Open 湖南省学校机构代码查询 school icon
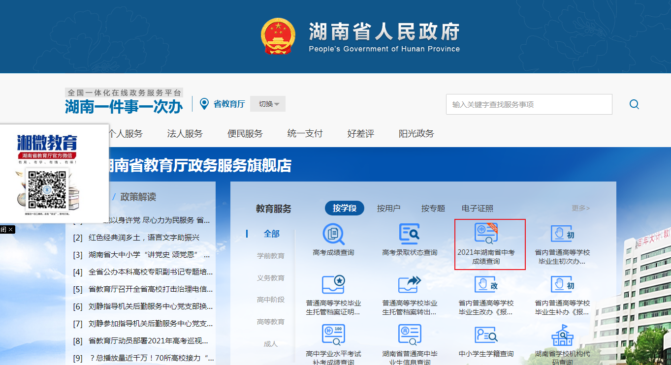This screenshot has width=671, height=365. 562,335
